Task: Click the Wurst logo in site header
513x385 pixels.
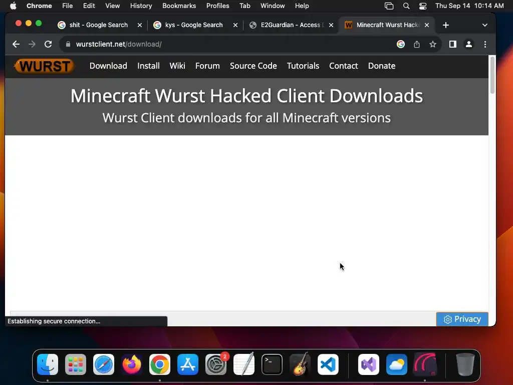Action: click(x=44, y=66)
